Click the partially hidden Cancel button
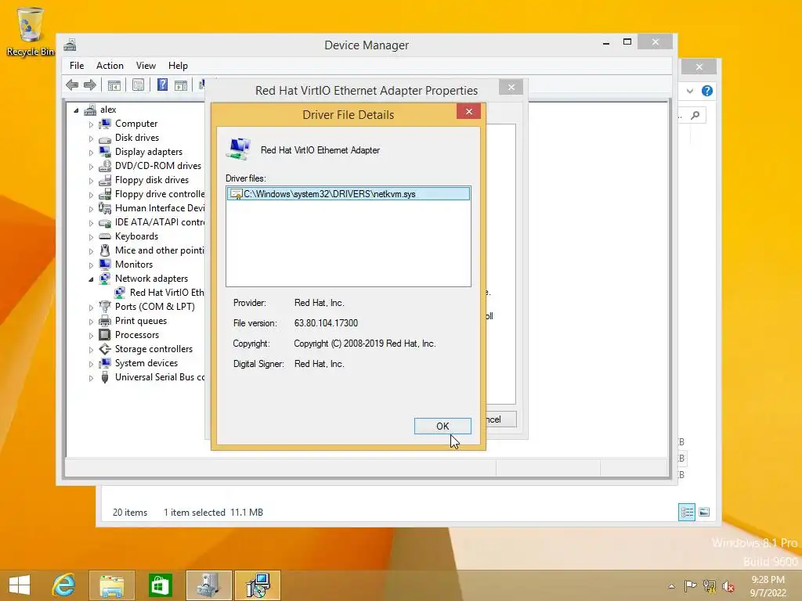This screenshot has width=802, height=601. click(x=501, y=419)
